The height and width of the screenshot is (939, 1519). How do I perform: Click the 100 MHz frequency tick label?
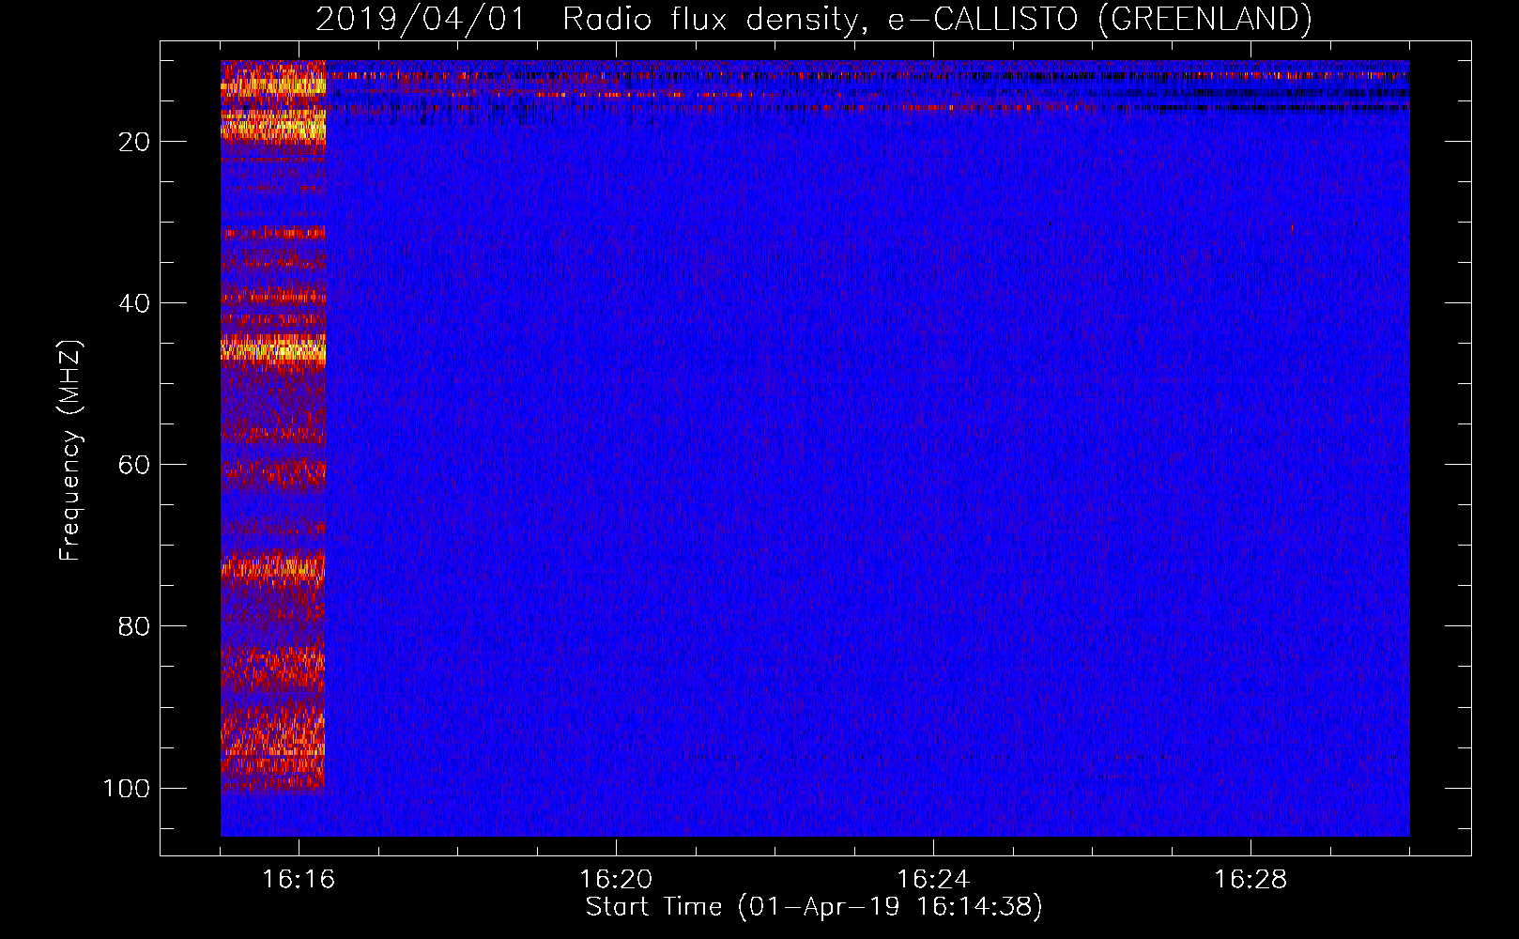pos(127,788)
